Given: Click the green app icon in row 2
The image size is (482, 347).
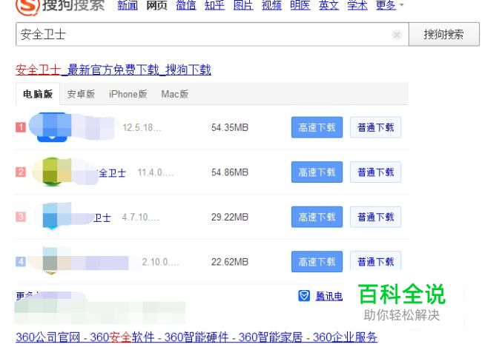Looking at the screenshot, I should (x=52, y=172).
